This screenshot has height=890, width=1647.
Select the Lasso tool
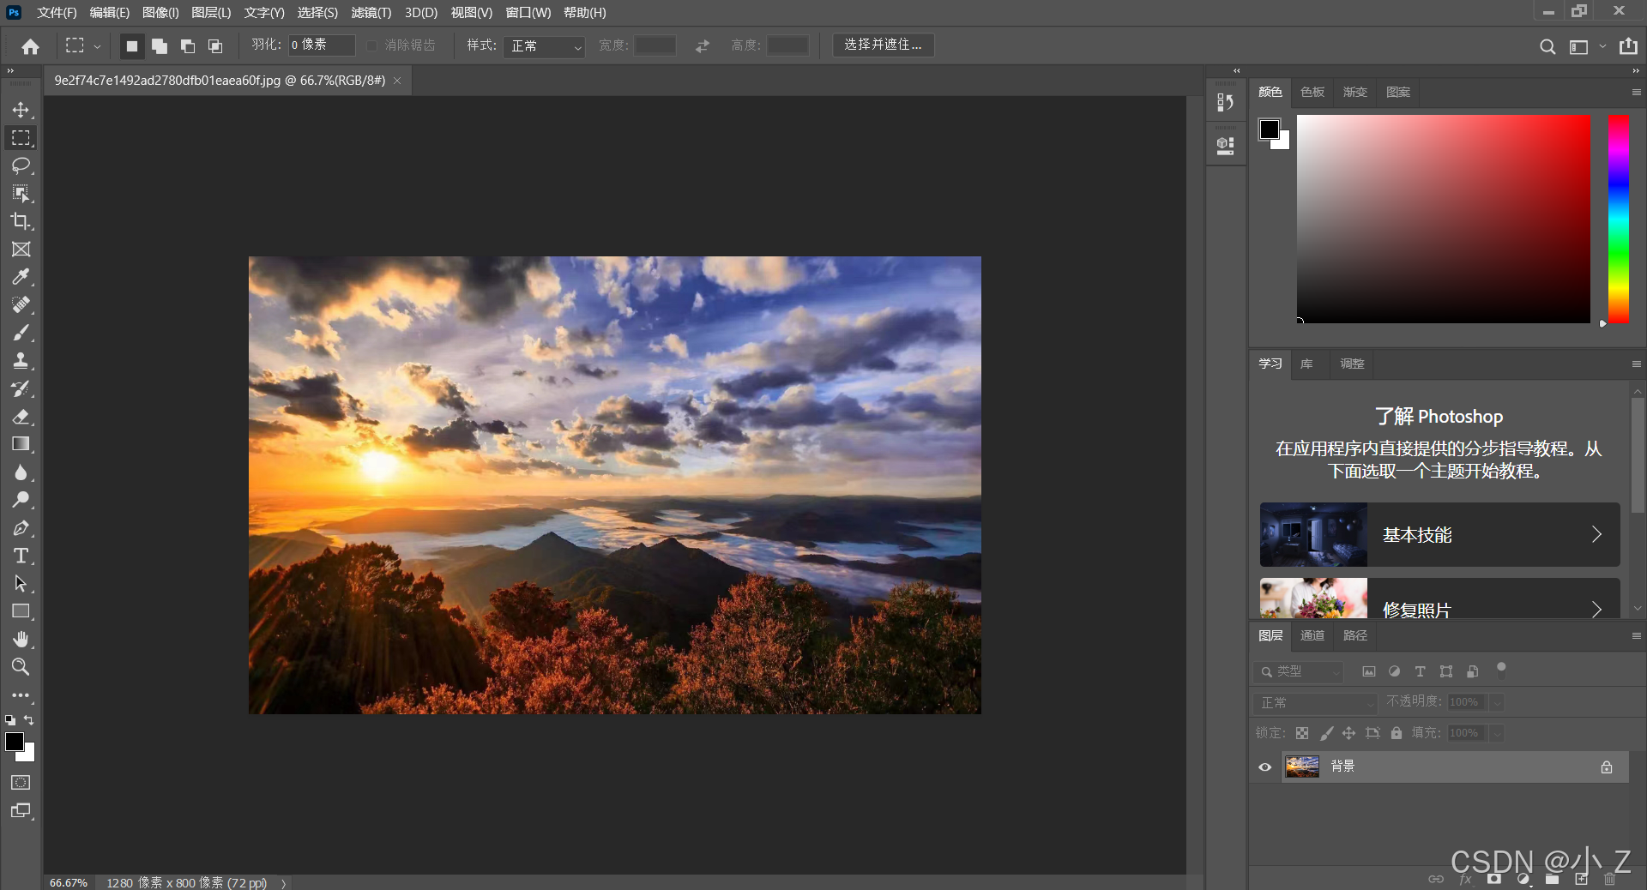pyautogui.click(x=21, y=165)
